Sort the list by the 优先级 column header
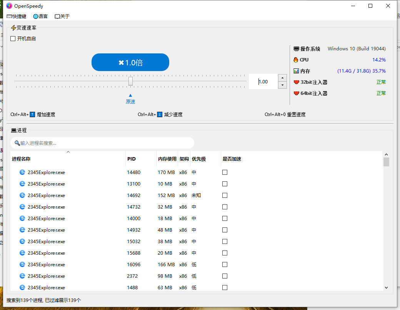 (x=206, y=159)
